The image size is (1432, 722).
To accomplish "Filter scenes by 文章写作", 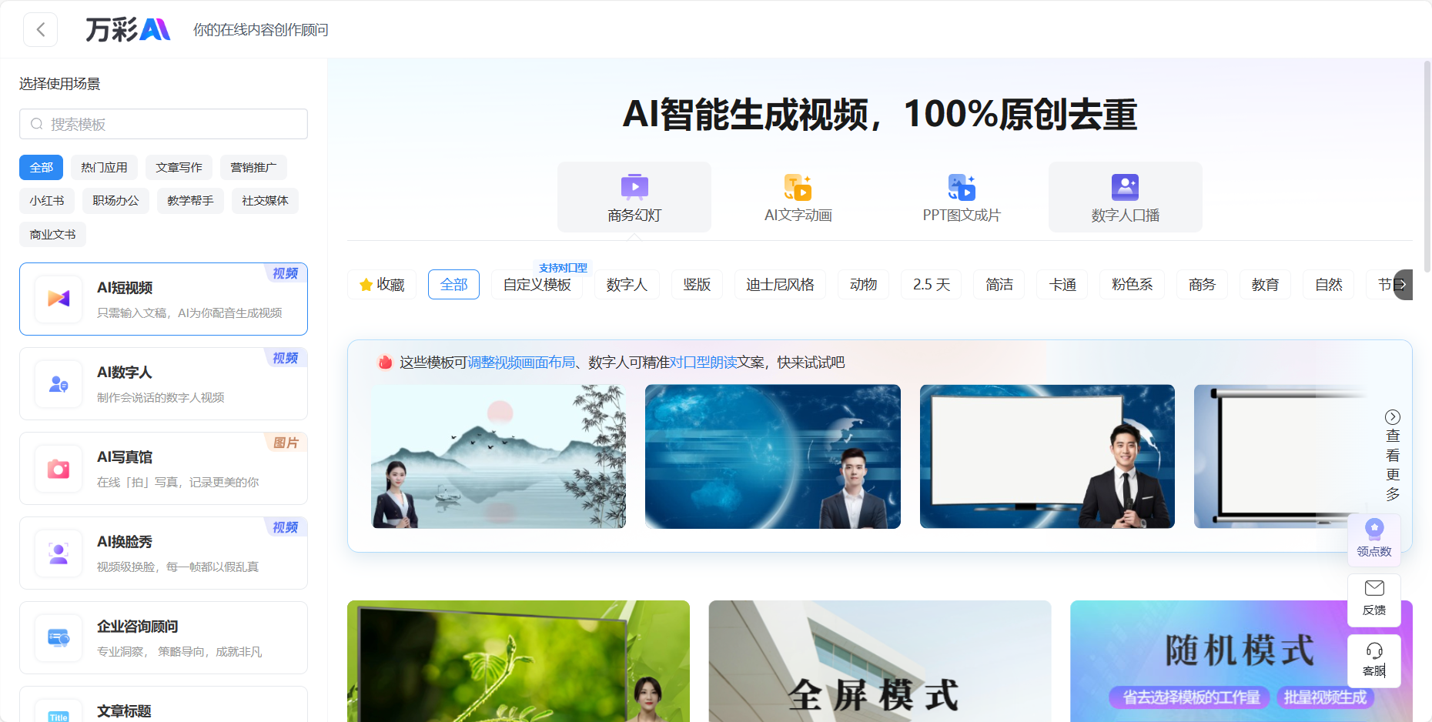I will pos(179,167).
